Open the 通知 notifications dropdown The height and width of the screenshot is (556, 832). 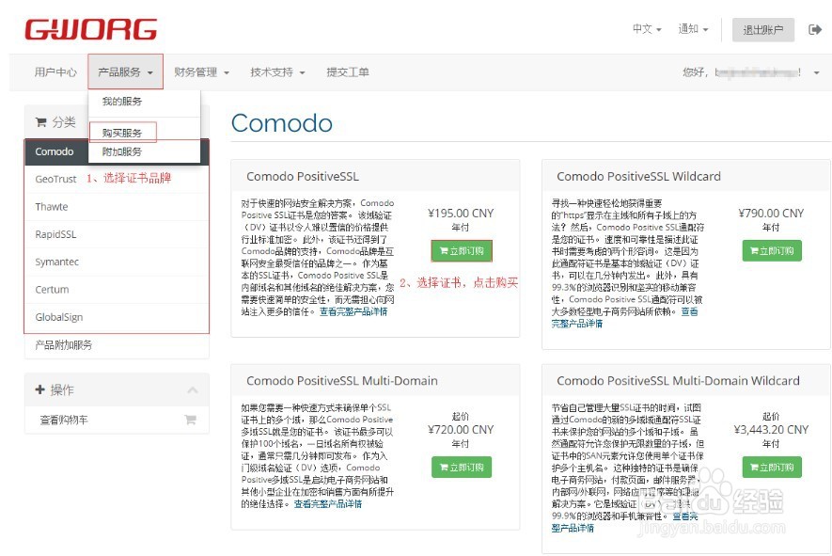693,28
